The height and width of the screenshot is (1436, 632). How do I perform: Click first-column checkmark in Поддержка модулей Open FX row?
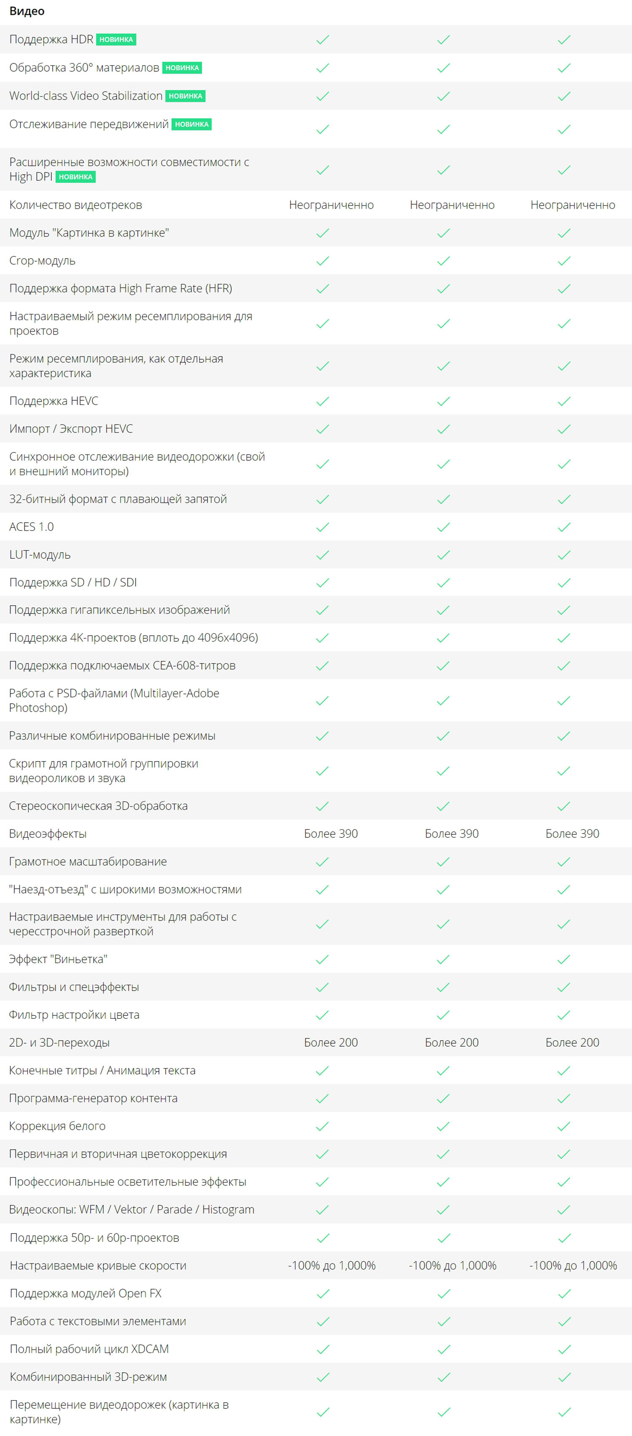[322, 1294]
